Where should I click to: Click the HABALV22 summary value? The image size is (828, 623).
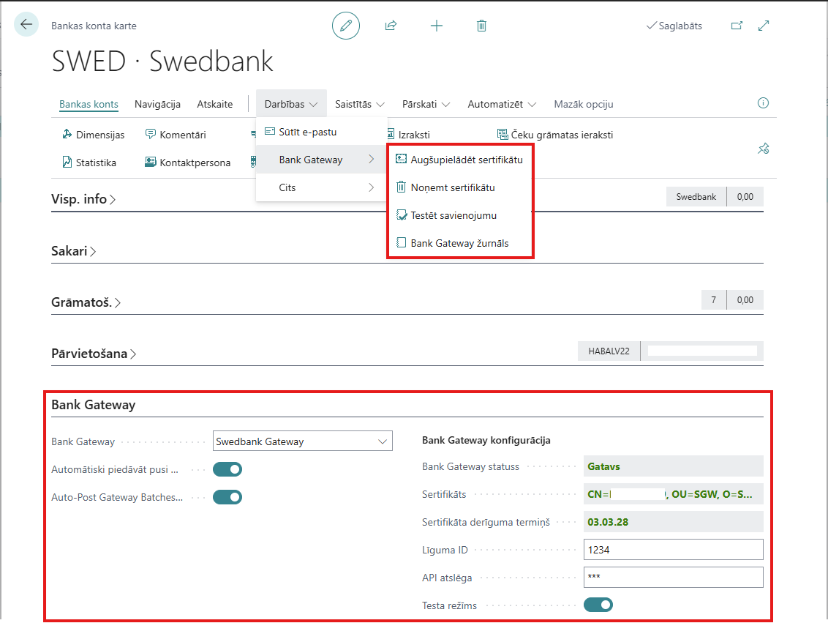point(609,351)
